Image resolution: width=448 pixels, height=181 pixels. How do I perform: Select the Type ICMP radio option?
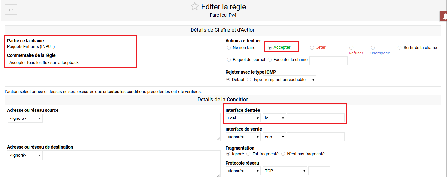pos(249,79)
